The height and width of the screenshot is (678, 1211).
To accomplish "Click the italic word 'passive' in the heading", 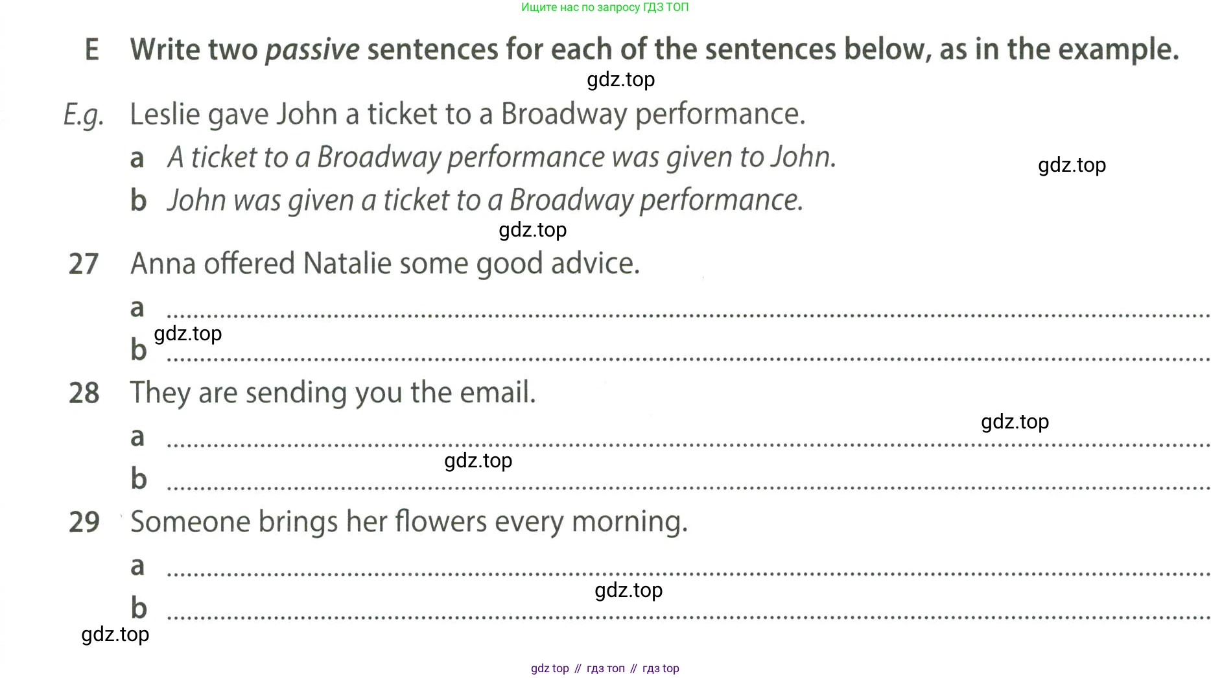I will coord(312,50).
